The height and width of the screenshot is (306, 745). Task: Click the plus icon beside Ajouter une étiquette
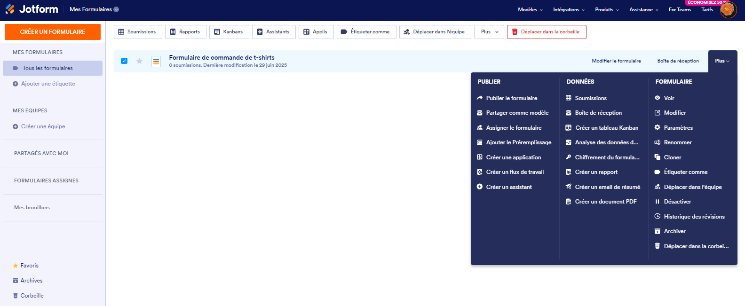click(x=16, y=84)
